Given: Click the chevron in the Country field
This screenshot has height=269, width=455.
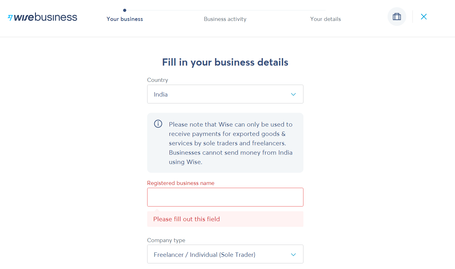Looking at the screenshot, I should pos(293,94).
